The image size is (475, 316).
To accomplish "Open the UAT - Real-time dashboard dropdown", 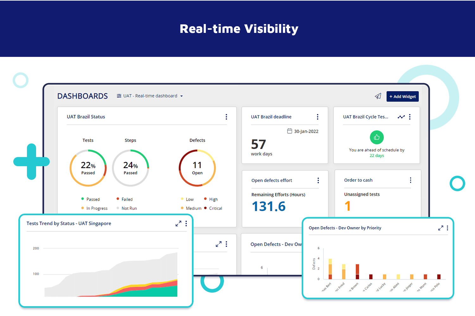I will pos(150,96).
